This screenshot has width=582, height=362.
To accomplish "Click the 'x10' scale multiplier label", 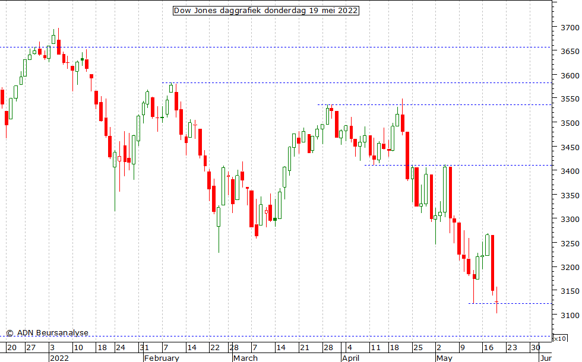I will tap(560, 338).
